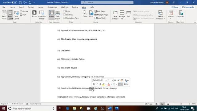Open Comments pane
The height and width of the screenshot is (111, 197).
[188, 7]
